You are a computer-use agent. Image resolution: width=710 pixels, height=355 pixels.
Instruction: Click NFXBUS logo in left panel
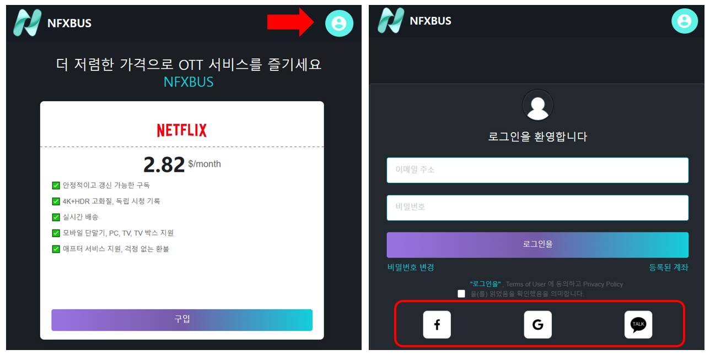pyautogui.click(x=27, y=23)
